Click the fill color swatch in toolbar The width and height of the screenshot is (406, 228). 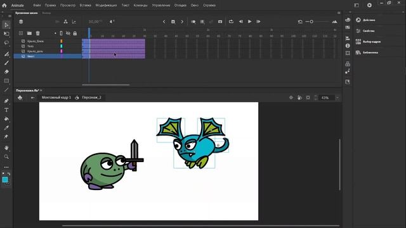pyautogui.click(x=4, y=180)
